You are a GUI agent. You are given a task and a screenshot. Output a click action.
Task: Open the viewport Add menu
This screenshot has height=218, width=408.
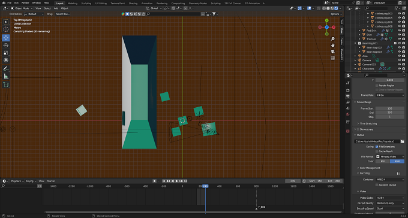coord(56,8)
